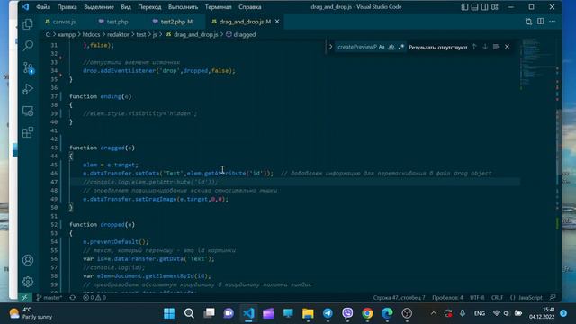Open Windows taskbar search

[189, 313]
